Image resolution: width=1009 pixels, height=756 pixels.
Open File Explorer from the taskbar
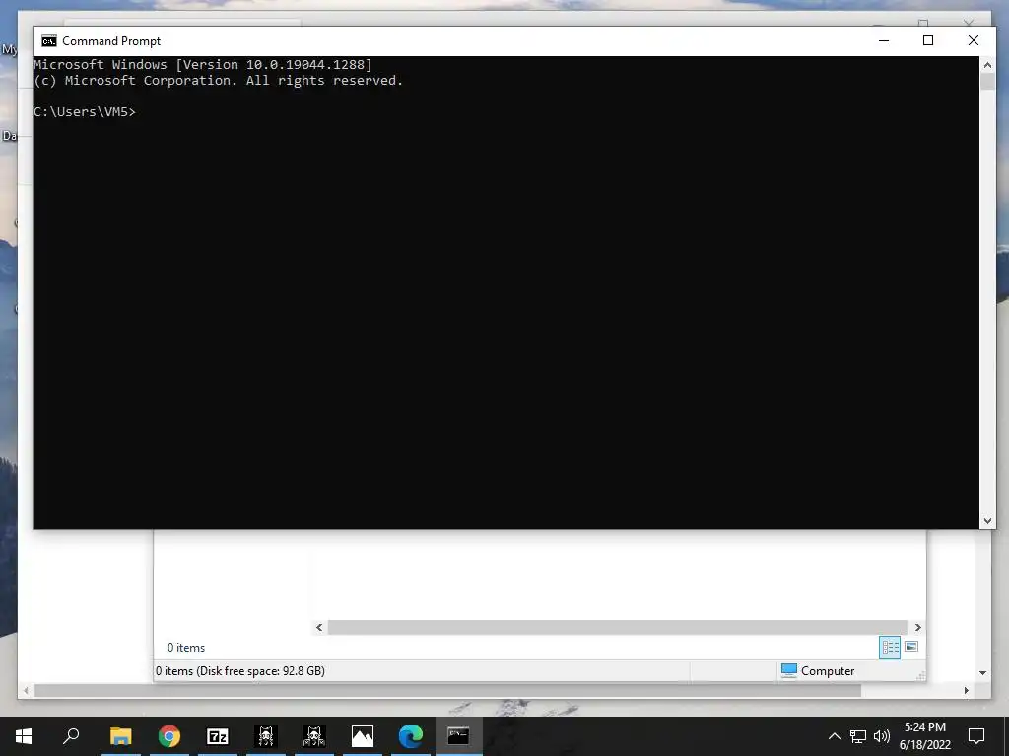120,736
